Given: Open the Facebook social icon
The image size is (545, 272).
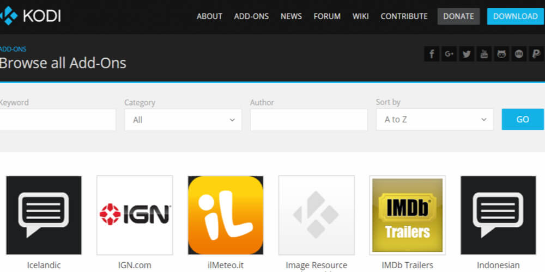Looking at the screenshot, I should 432,54.
